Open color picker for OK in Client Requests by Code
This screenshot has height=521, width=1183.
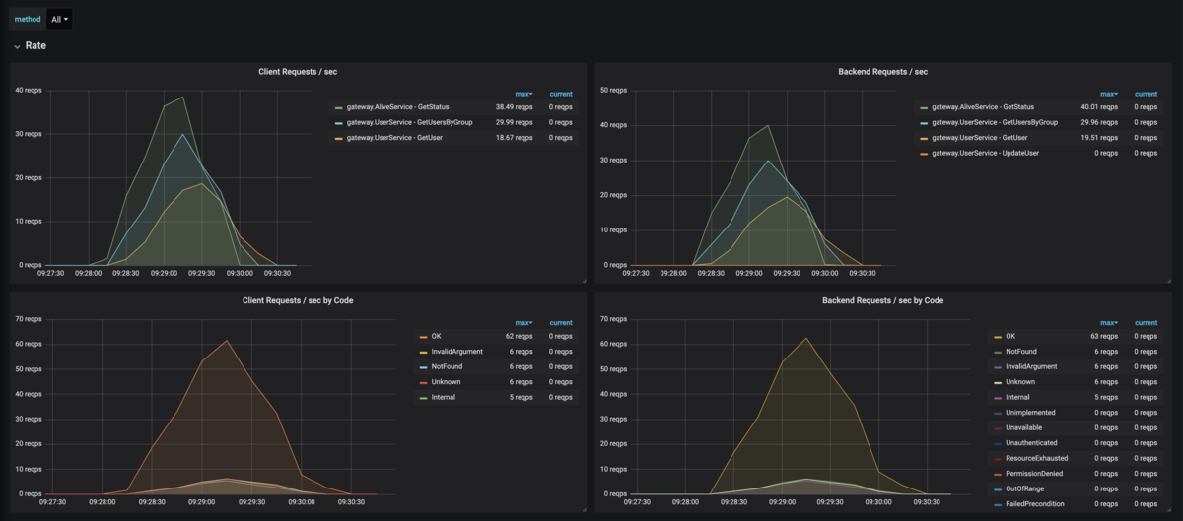click(x=423, y=336)
